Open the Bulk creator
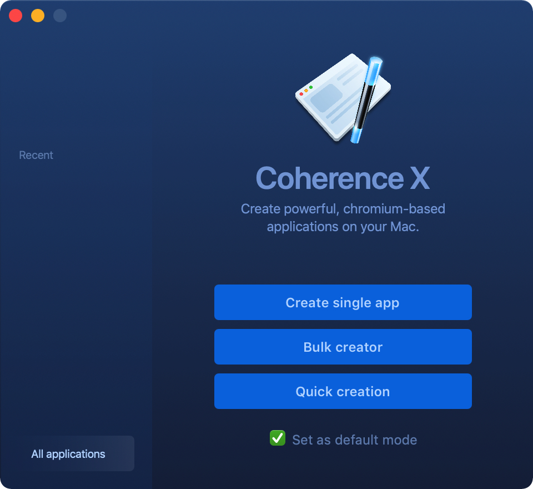Image resolution: width=533 pixels, height=489 pixels. point(343,347)
